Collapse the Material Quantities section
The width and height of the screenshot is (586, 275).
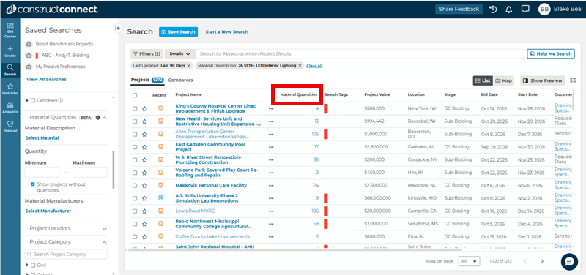point(105,118)
